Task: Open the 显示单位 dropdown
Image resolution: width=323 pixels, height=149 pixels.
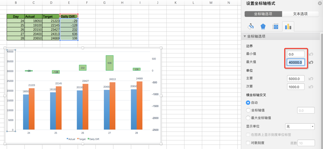Action: 300,126
